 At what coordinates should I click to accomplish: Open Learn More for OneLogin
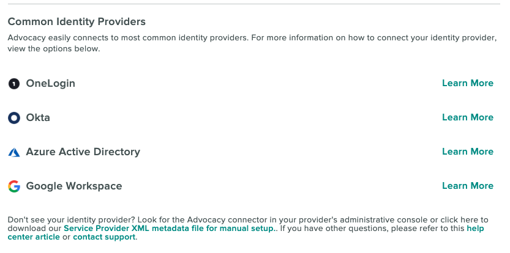(467, 83)
